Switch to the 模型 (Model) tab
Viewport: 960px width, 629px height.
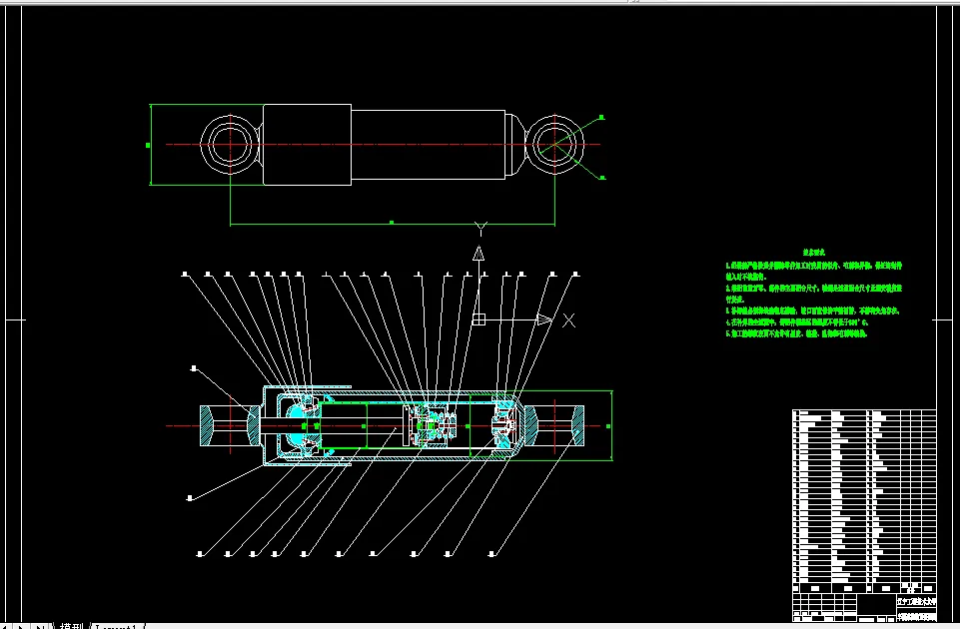coord(71,626)
